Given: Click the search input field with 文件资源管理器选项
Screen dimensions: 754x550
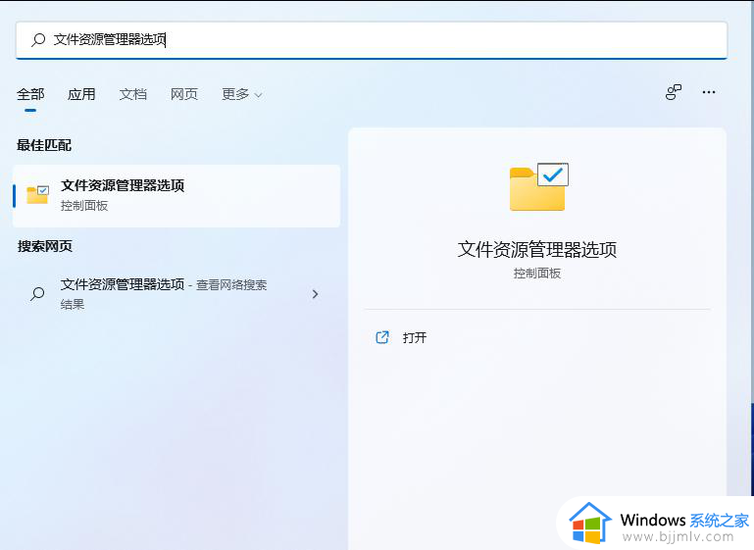Looking at the screenshot, I should tap(372, 40).
